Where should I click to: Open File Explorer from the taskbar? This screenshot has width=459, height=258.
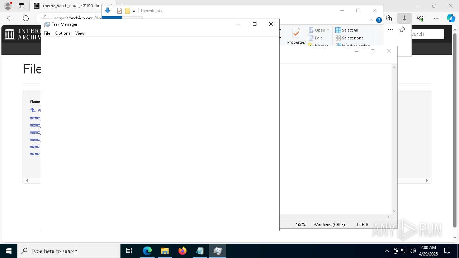pyautogui.click(x=165, y=251)
